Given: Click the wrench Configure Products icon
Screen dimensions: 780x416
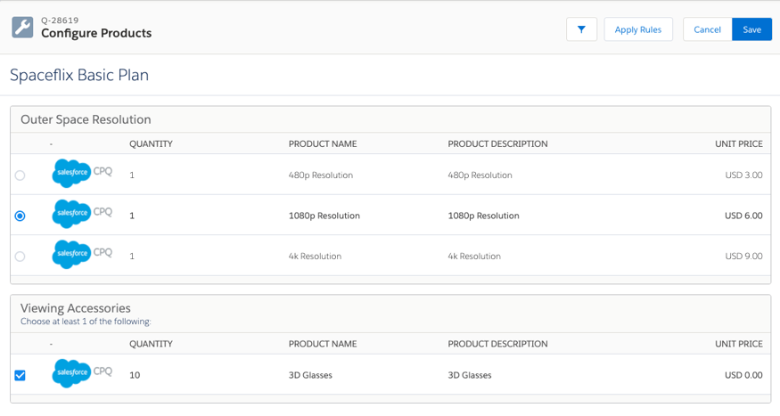Looking at the screenshot, I should point(22,28).
